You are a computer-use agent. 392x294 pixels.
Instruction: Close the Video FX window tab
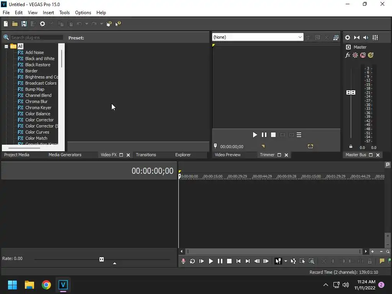(x=128, y=155)
